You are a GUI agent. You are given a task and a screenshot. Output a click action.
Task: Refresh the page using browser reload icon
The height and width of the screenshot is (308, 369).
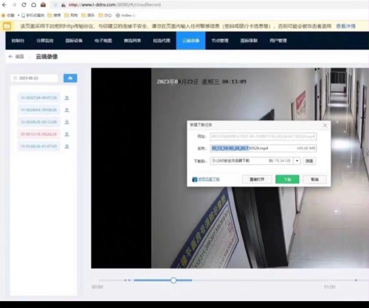(x=24, y=5)
